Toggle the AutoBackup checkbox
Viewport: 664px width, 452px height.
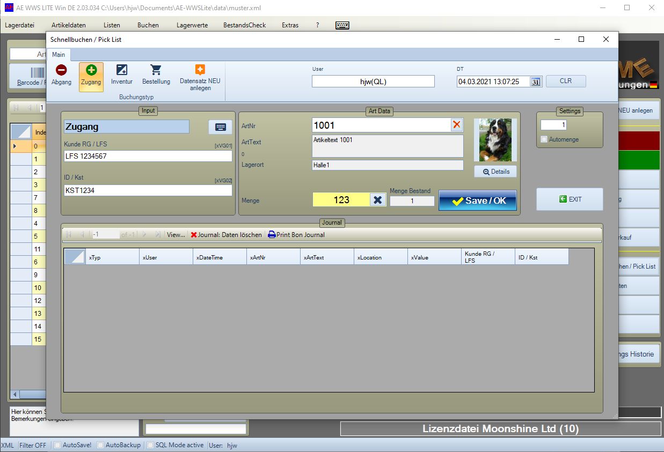pos(100,445)
